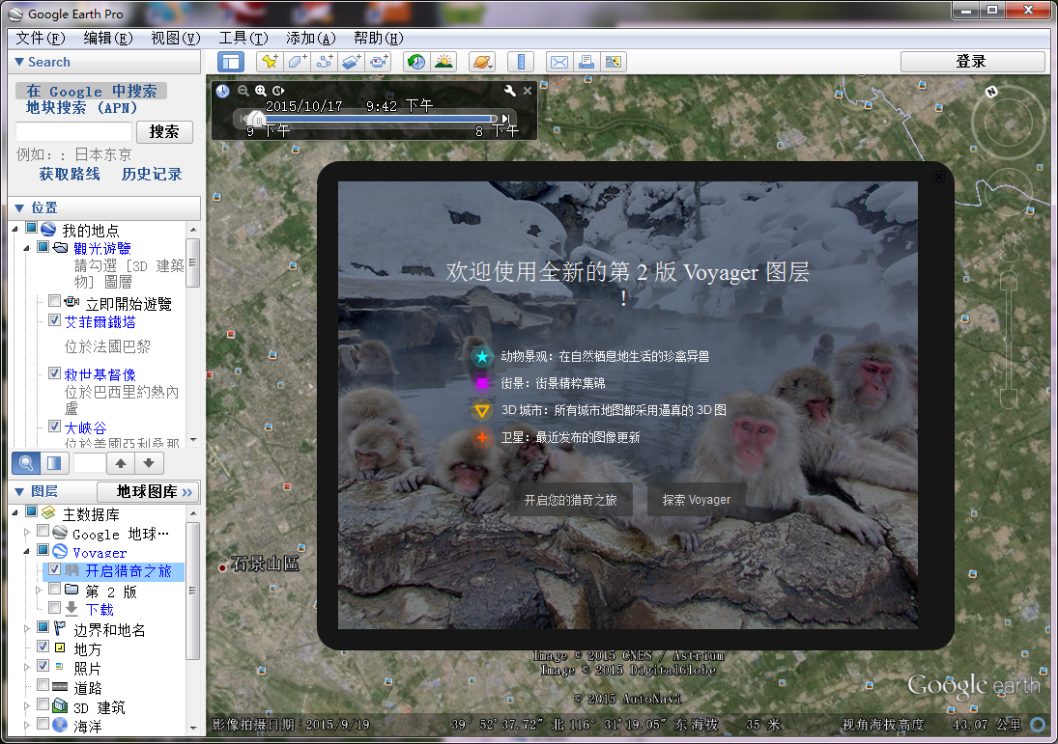Click the street view purple square icon
Viewport: 1058px width, 744px height.
click(482, 383)
